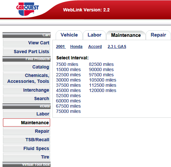Click the Honda make link
Screen dimensions: 171x167
tap(76, 47)
